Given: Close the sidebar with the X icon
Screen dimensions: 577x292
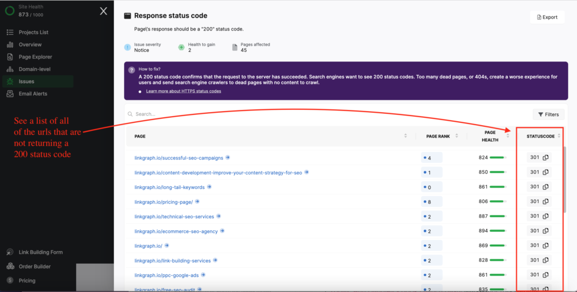Looking at the screenshot, I should pyautogui.click(x=103, y=11).
